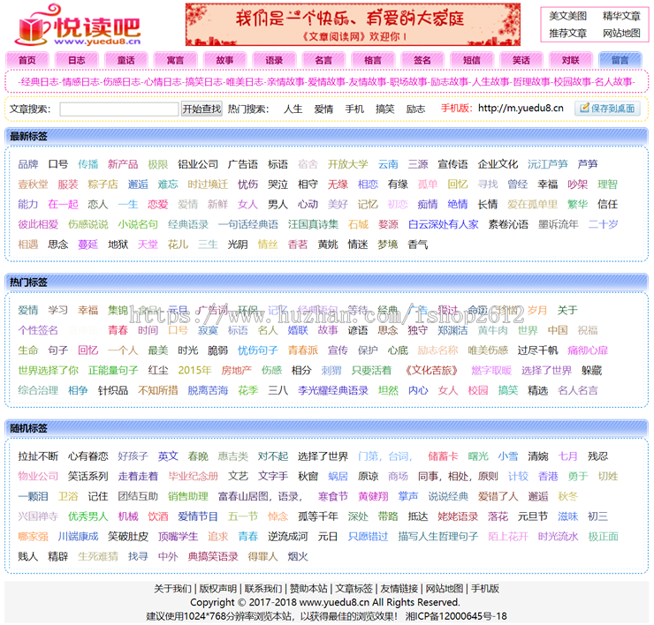Open the 汪国真诗集 tag

point(313,224)
